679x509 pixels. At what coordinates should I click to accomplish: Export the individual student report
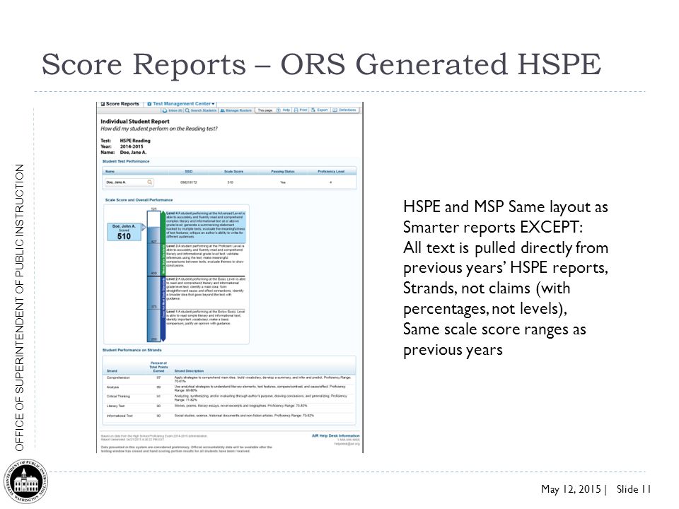pyautogui.click(x=320, y=110)
